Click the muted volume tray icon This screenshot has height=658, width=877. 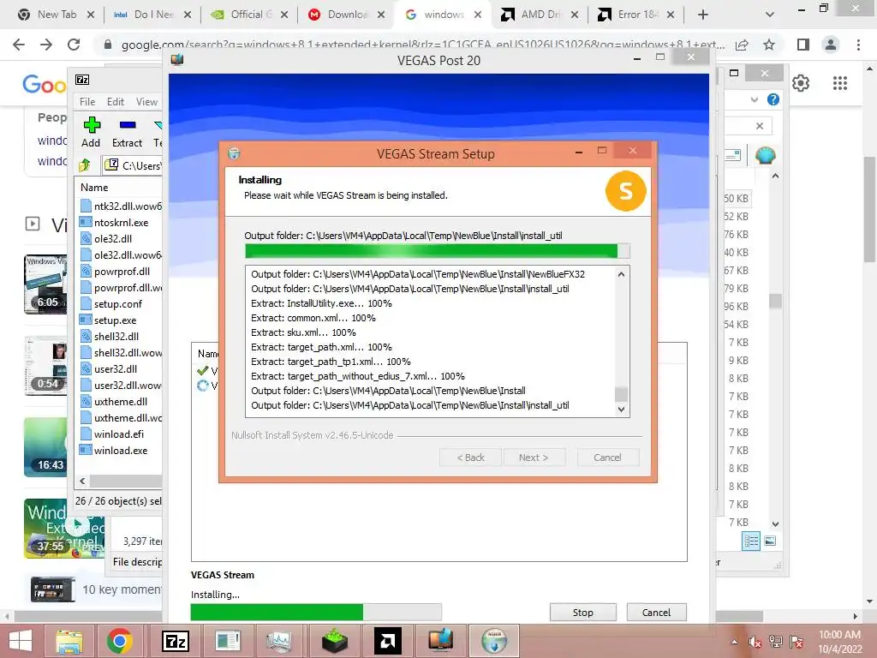click(x=755, y=642)
